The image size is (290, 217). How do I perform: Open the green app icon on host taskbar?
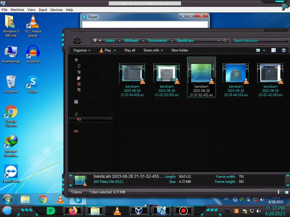pos(51,211)
